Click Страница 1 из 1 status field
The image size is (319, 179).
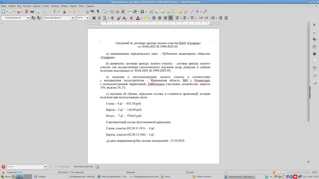pos(14,173)
